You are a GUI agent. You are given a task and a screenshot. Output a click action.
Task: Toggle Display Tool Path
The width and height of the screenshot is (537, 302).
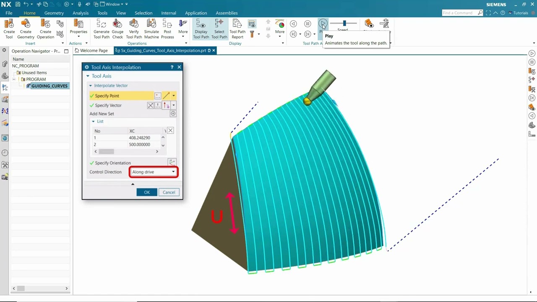pos(201,29)
